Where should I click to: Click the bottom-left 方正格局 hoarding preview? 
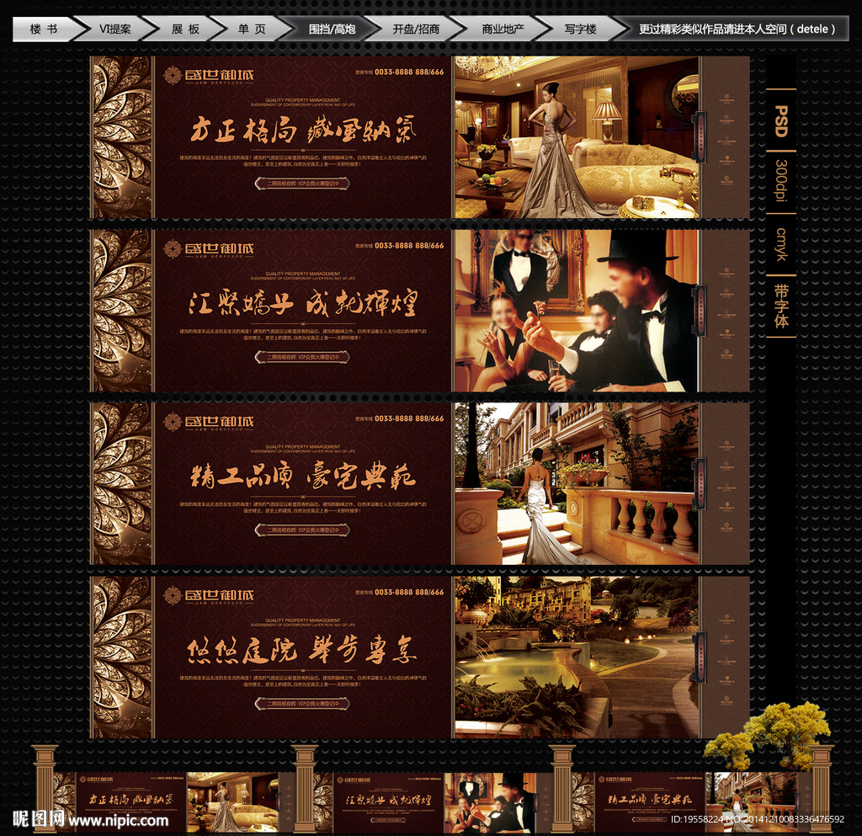coord(174,802)
